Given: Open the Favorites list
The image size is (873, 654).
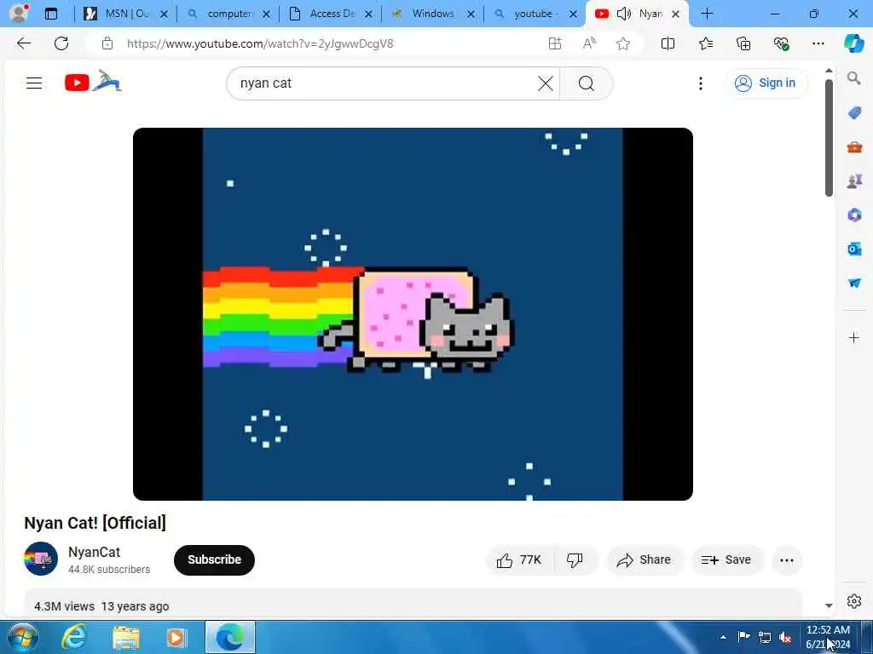Looking at the screenshot, I should (x=705, y=43).
